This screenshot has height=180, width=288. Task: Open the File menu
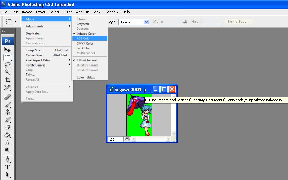coord(4,12)
